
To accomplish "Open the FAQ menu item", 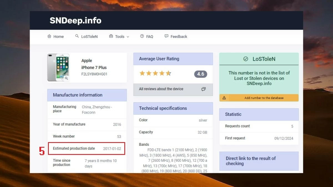I will pos(150,37).
